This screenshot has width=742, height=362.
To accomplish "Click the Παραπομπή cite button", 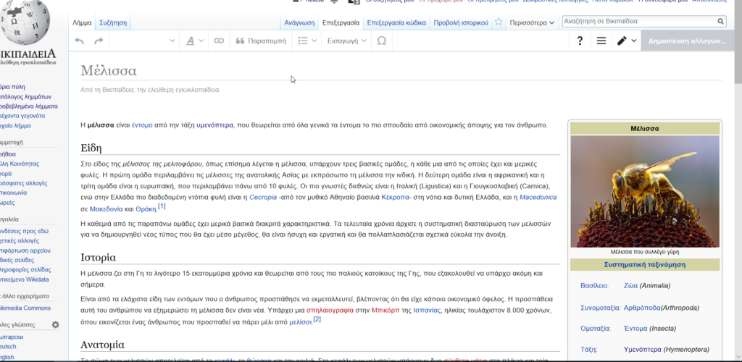I will [261, 41].
